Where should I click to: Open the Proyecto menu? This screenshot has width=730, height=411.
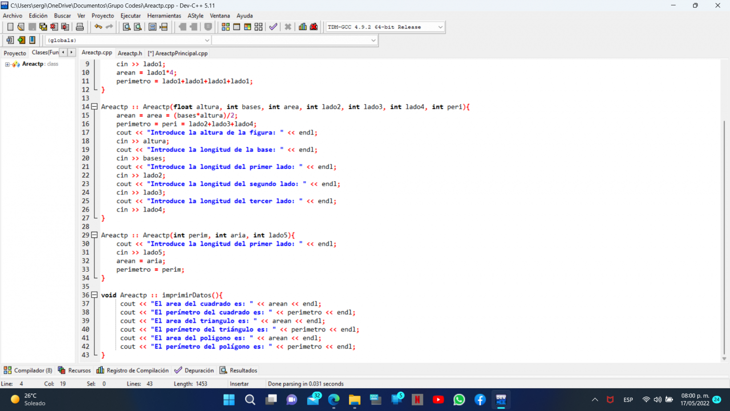coord(103,16)
